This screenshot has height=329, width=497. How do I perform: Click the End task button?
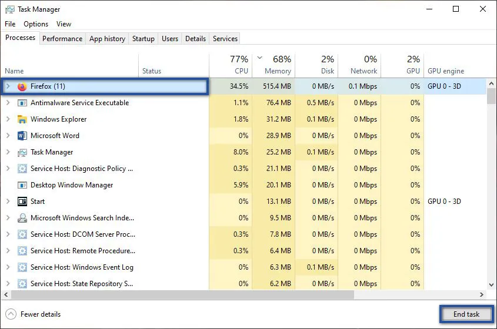point(466,314)
